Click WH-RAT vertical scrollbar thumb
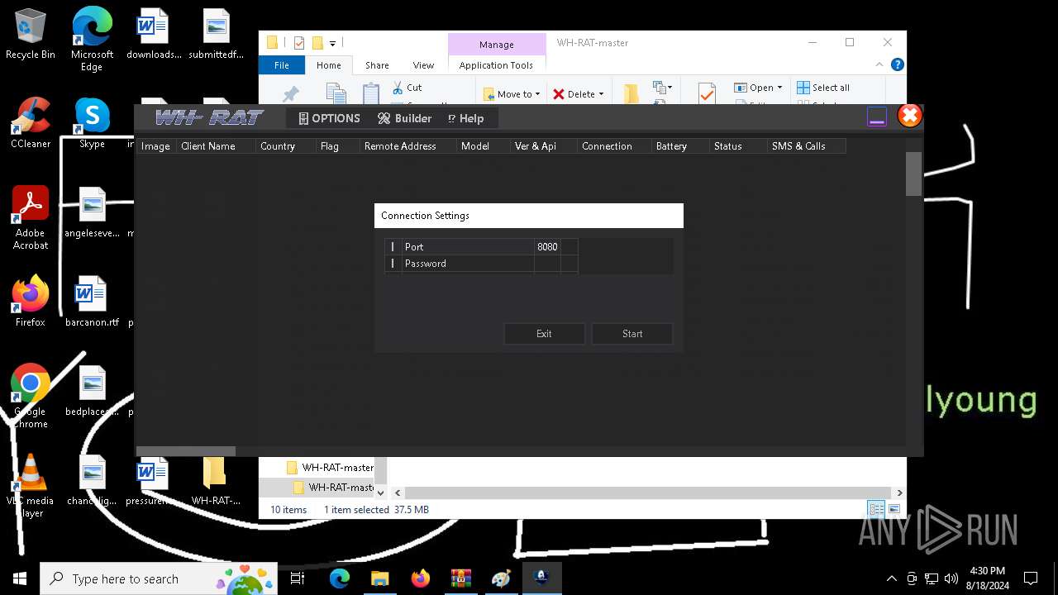 (x=913, y=174)
